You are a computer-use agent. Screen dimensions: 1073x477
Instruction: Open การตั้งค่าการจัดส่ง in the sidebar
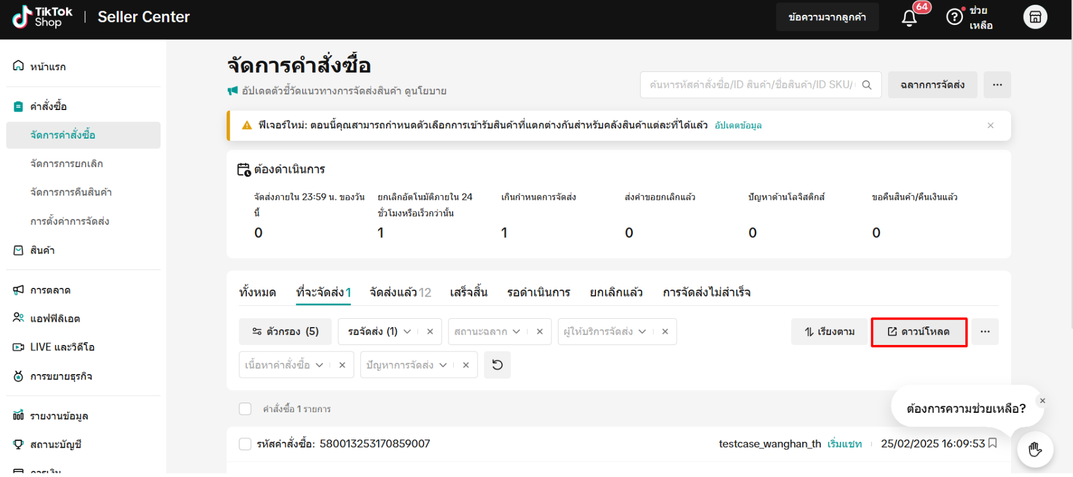coord(70,221)
